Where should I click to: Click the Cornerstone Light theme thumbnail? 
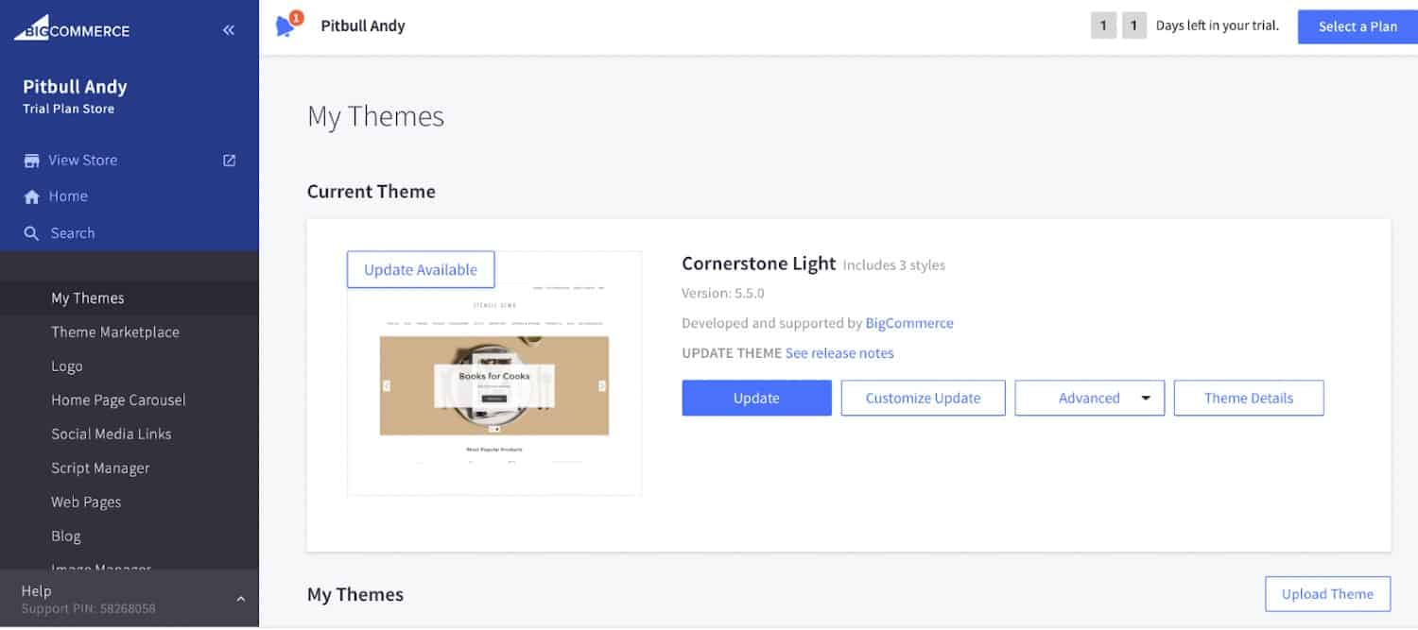(x=494, y=378)
